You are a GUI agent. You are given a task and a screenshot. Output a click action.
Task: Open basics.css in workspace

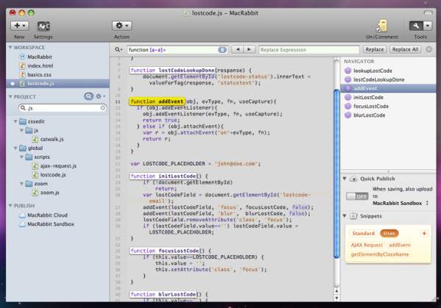pos(39,75)
